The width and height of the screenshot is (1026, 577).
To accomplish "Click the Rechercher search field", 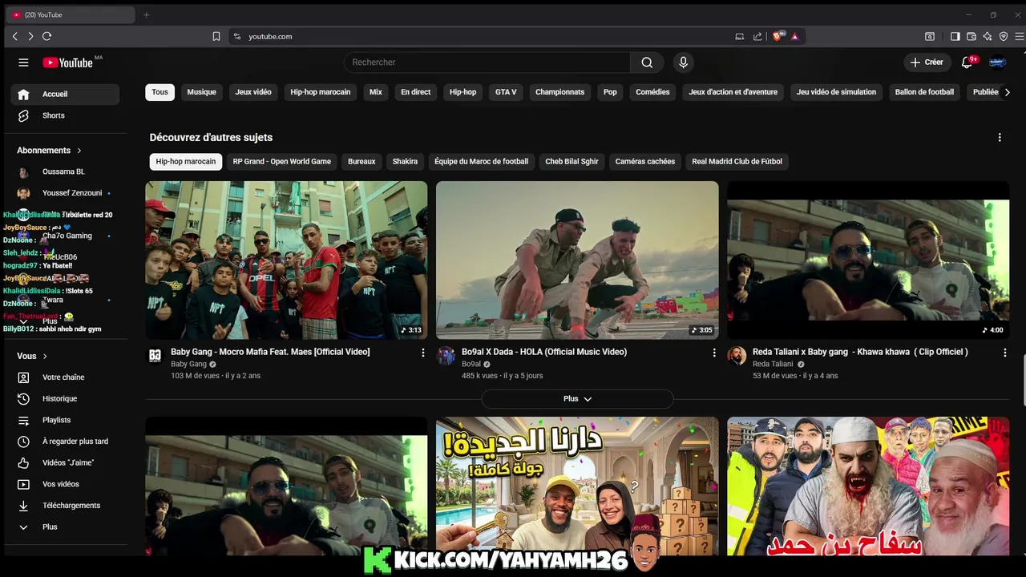I will [x=487, y=63].
